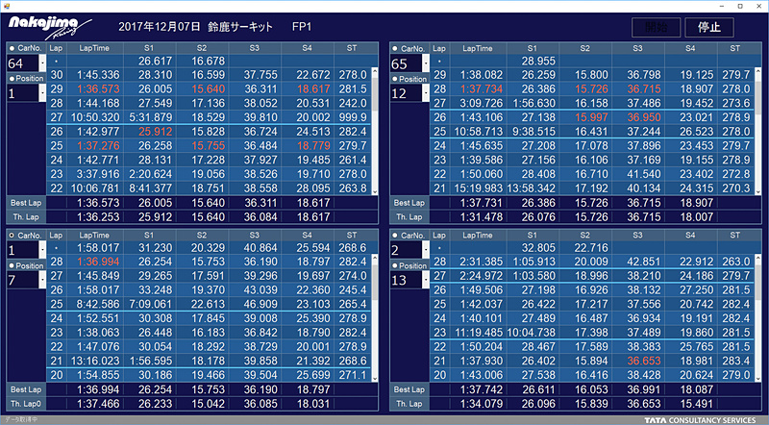Click theoretical lap 1:31.478 for car 65

[x=483, y=217]
